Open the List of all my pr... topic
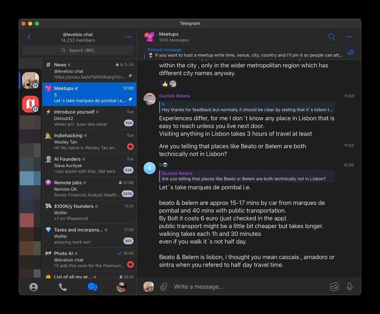The height and width of the screenshot is (314, 380). [x=89, y=275]
